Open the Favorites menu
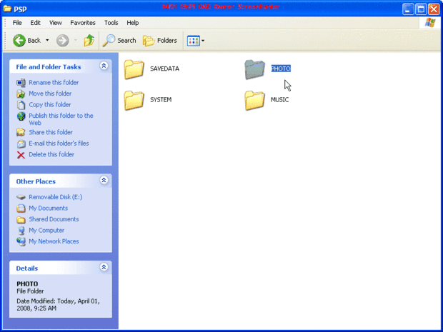443x332 pixels. coord(83,23)
